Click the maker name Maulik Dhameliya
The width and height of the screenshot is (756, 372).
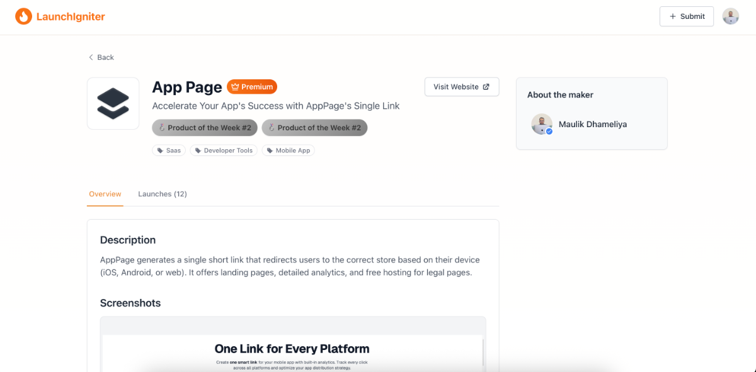click(x=592, y=124)
